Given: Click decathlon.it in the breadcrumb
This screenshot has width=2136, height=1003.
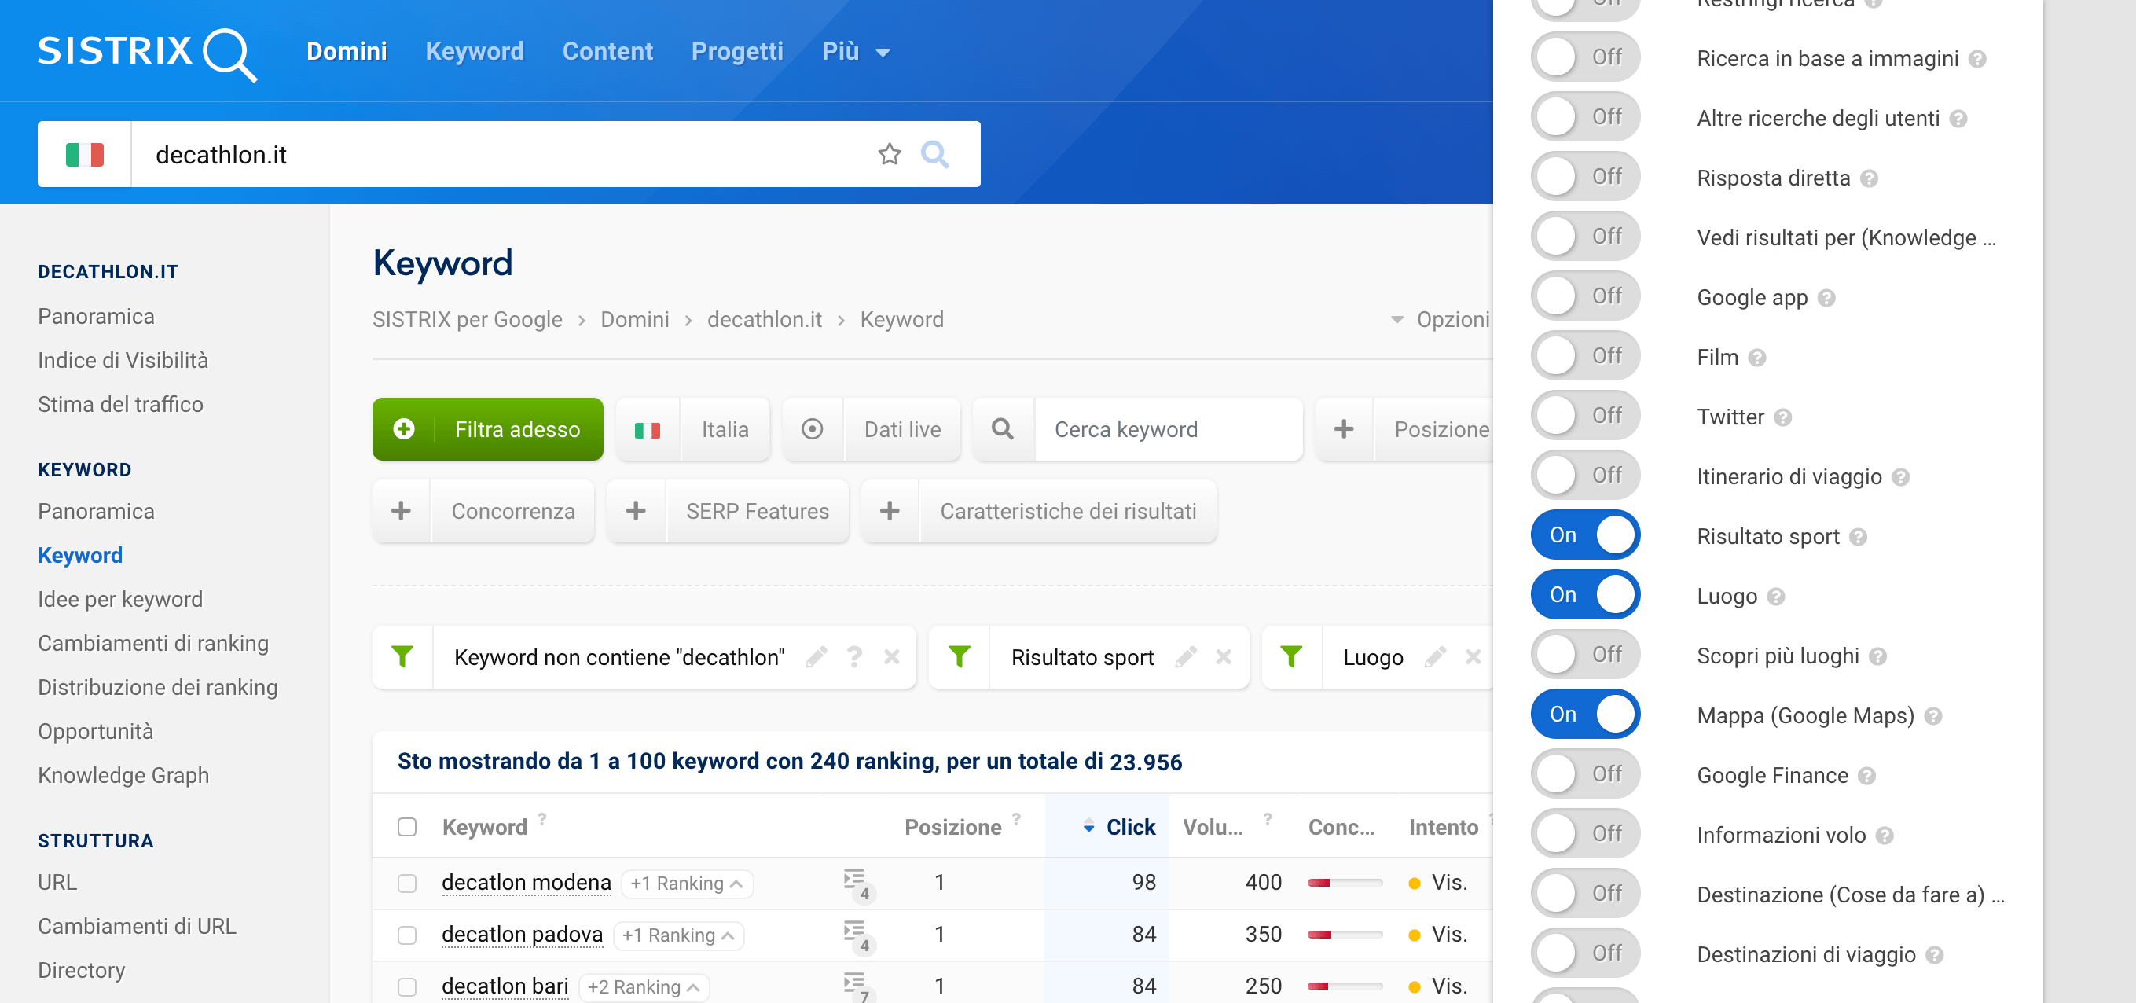Looking at the screenshot, I should pyautogui.click(x=765, y=319).
